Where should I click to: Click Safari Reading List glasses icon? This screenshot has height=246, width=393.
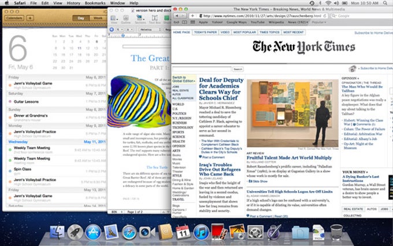176,22
